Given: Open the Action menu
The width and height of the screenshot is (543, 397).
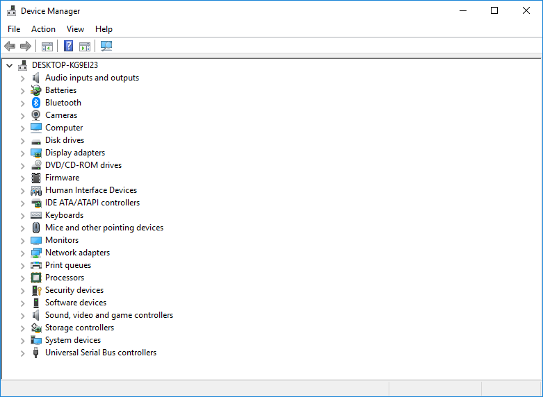Looking at the screenshot, I should [43, 29].
